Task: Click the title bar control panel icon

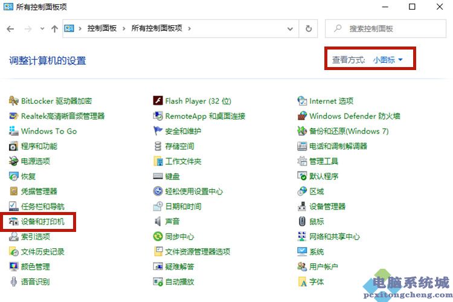Action: pyautogui.click(x=8, y=7)
